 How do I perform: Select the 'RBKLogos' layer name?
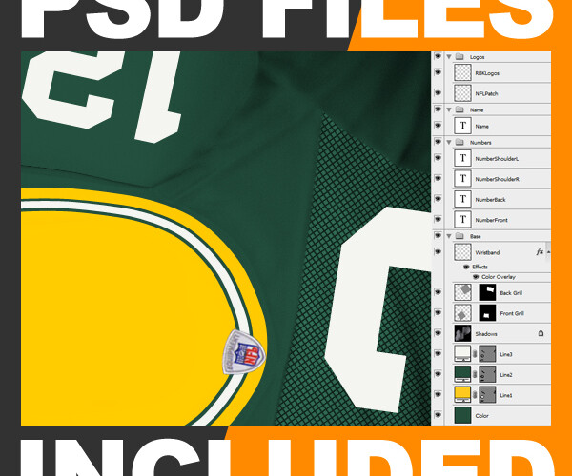(x=487, y=73)
